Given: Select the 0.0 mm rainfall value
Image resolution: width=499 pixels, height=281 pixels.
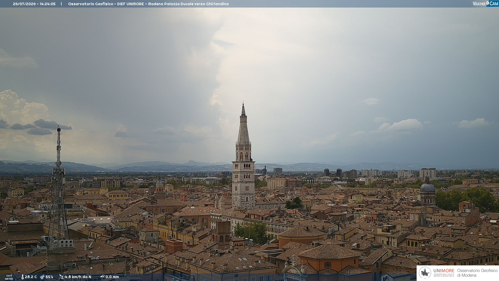Looking at the screenshot, I should [112, 277].
